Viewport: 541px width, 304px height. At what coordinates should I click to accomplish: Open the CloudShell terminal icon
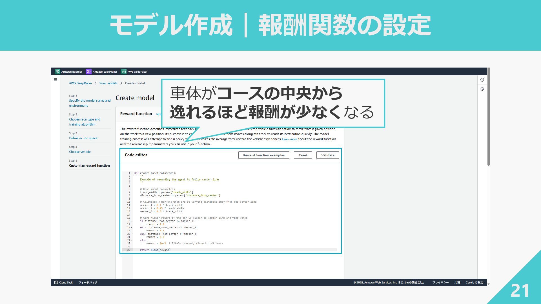pyautogui.click(x=56, y=282)
